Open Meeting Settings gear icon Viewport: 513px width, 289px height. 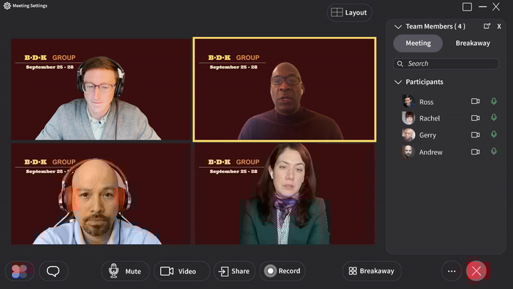[7, 6]
